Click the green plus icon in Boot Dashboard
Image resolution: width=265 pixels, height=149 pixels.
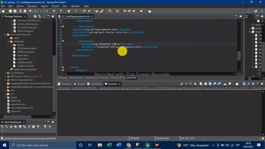[x=50, y=127]
